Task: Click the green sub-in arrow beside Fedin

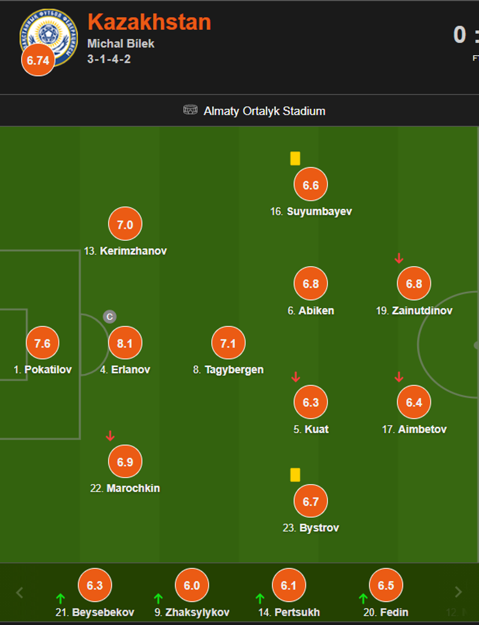Action: (363, 599)
